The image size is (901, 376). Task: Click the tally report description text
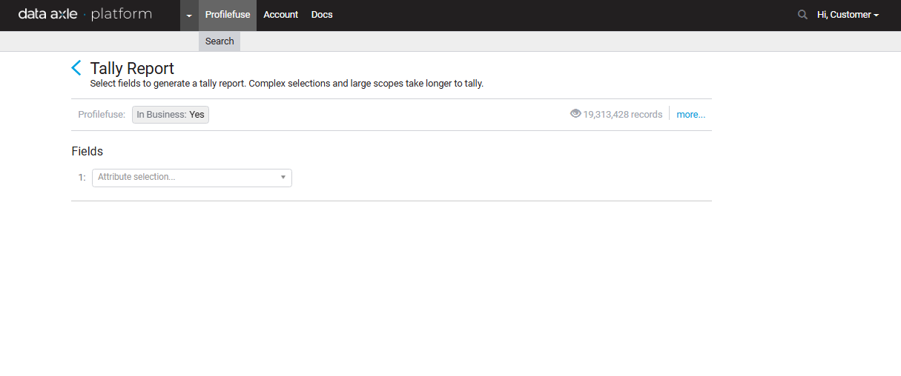point(286,84)
